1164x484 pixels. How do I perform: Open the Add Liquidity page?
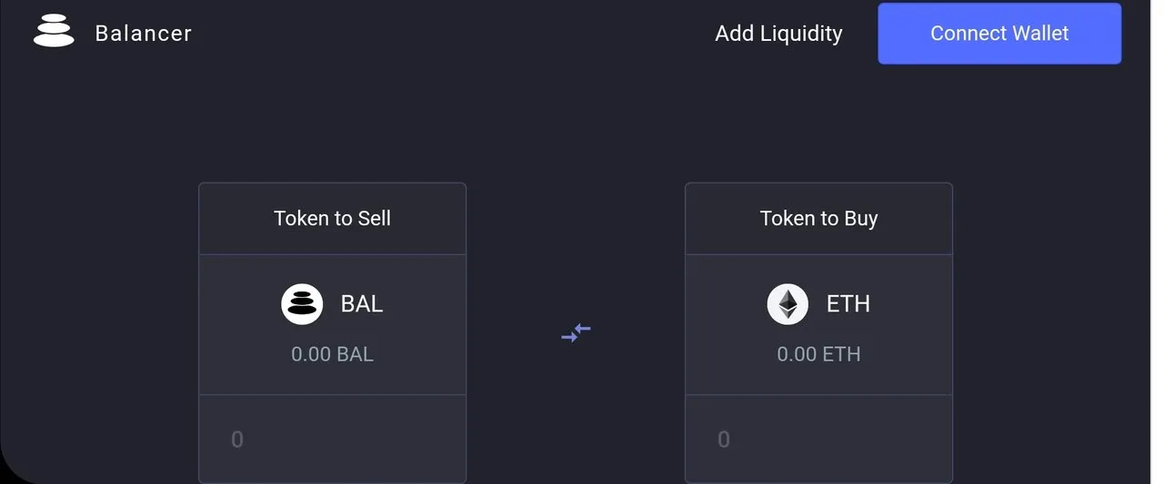[778, 34]
